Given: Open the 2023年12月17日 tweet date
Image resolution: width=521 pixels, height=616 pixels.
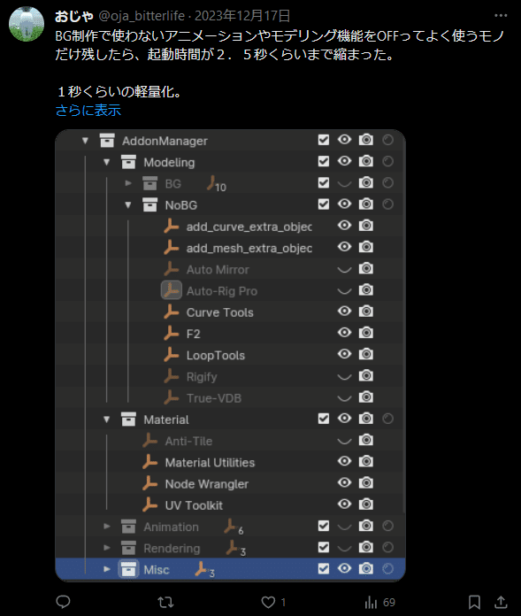Looking at the screenshot, I should (x=242, y=16).
